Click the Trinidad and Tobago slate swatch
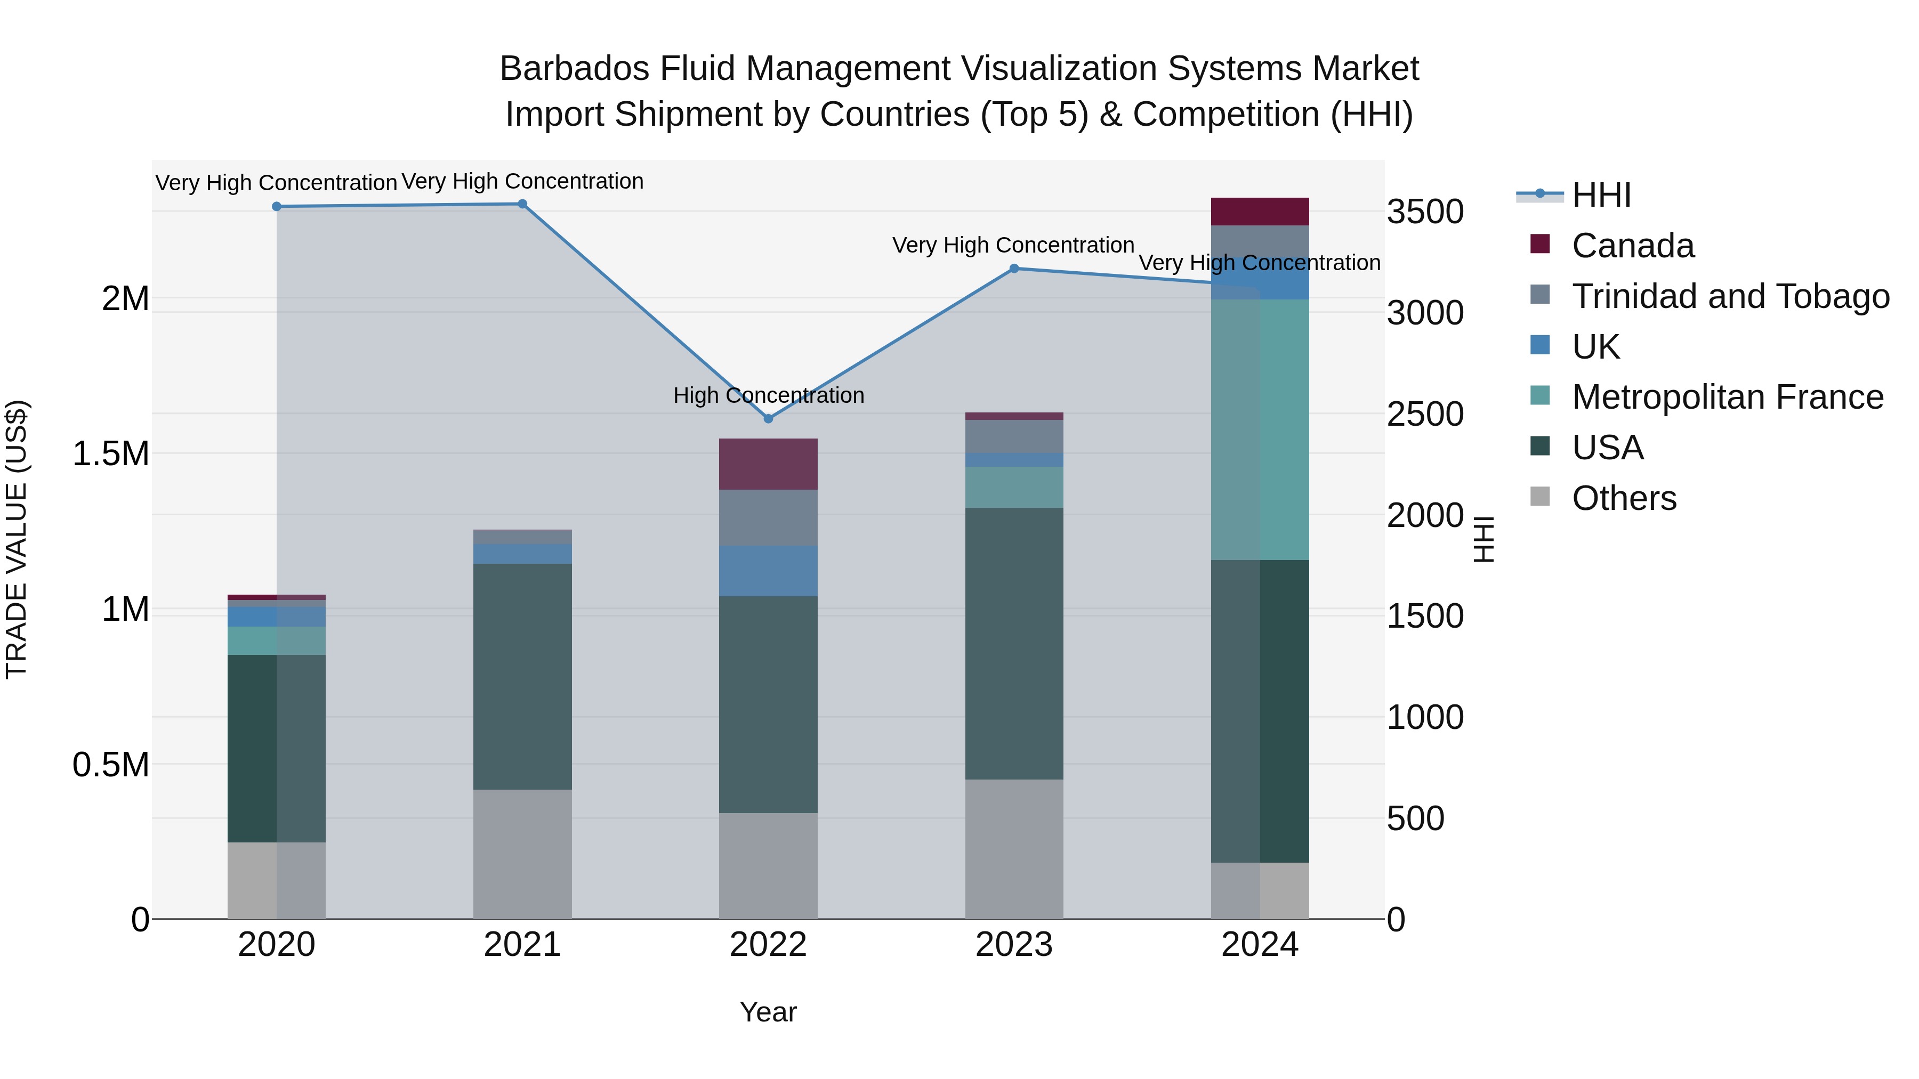 click(x=1540, y=294)
